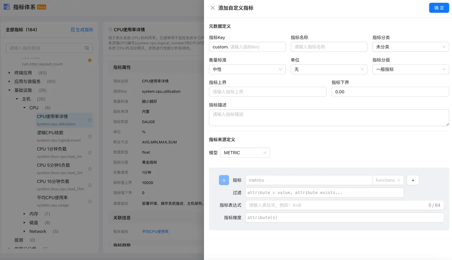452x260 pixels.
Task: Select 平均CPU使用率 in the metric tree
Action: [x=52, y=198]
